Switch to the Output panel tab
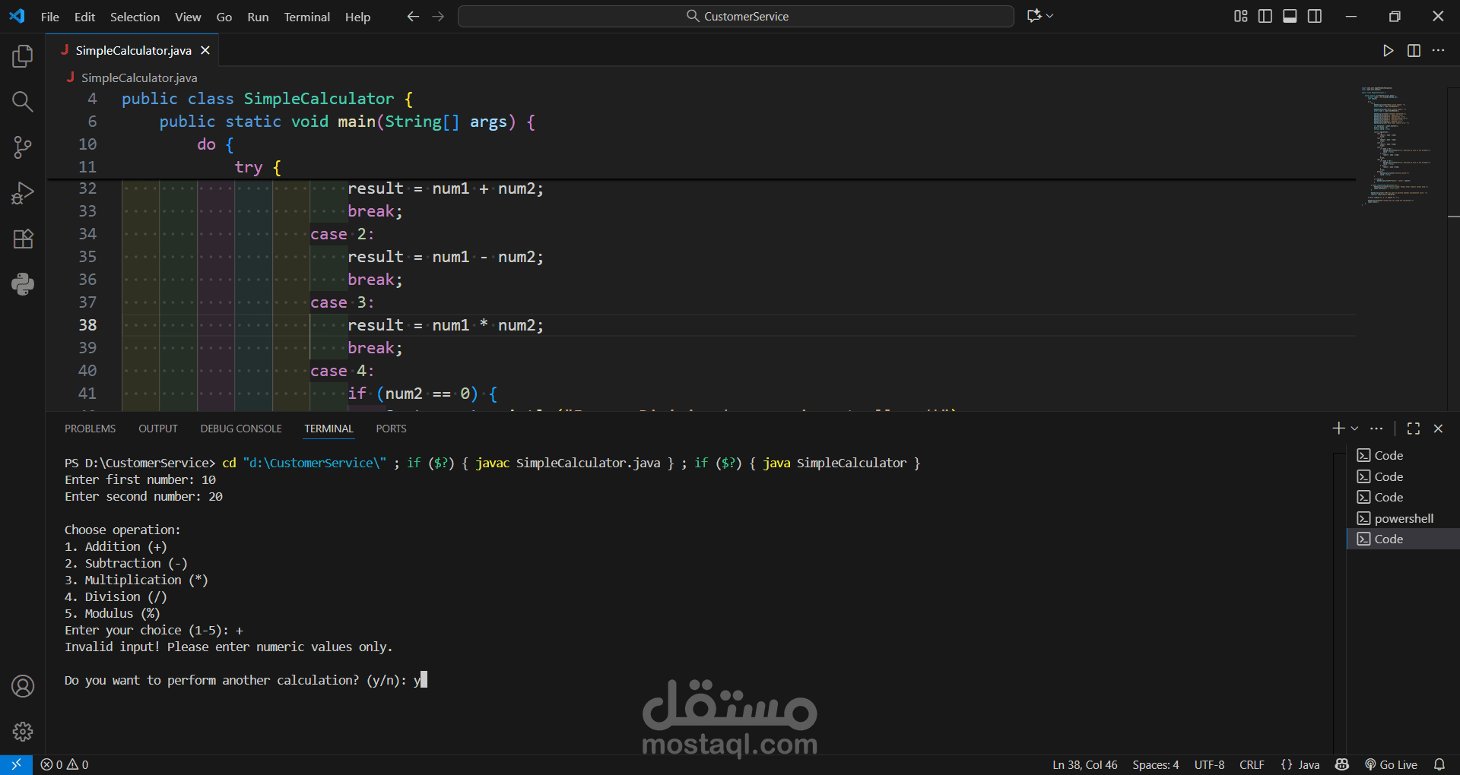1460x775 pixels. 158,429
